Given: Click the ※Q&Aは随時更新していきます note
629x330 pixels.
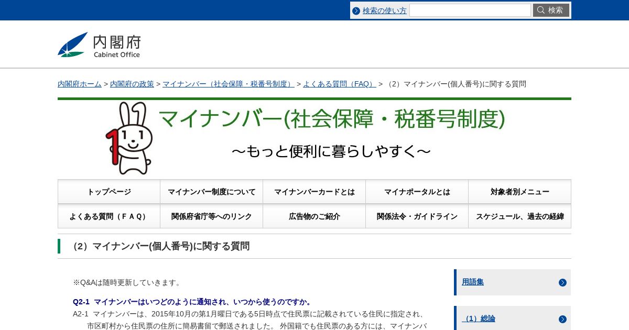Looking at the screenshot, I should pyautogui.click(x=127, y=282).
